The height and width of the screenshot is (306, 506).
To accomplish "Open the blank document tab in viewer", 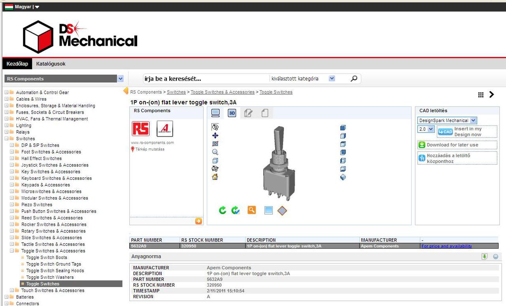I will coord(265,113).
